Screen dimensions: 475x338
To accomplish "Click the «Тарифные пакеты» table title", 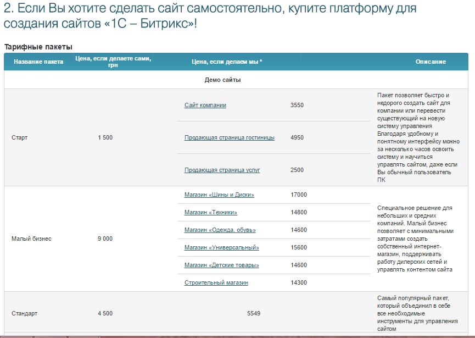I will 38,47.
